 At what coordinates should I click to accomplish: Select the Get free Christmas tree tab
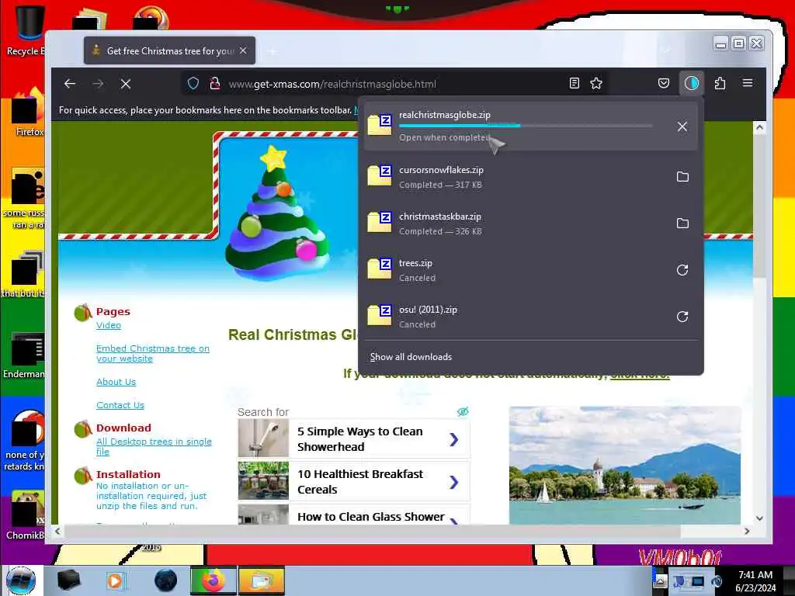pyautogui.click(x=169, y=50)
